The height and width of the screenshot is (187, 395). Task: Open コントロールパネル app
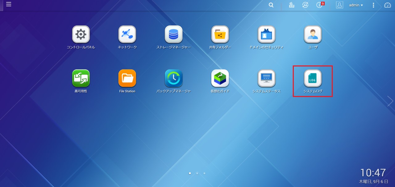81,34
